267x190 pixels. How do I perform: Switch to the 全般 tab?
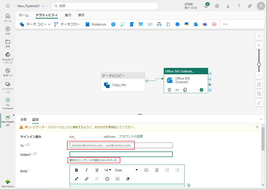(24, 120)
